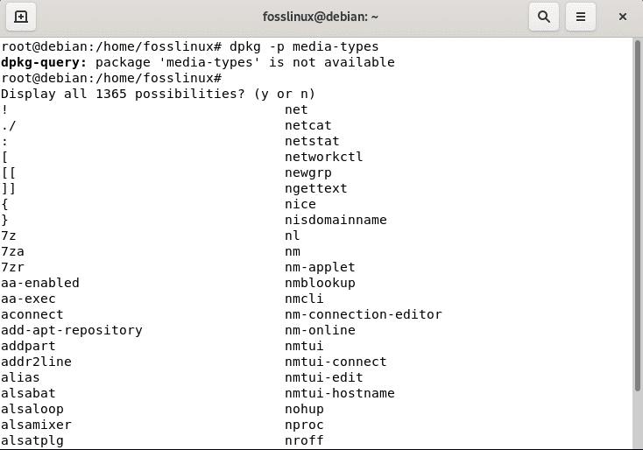Click the addr2line command entry
This screenshot has height=450, width=643.
[x=37, y=362]
